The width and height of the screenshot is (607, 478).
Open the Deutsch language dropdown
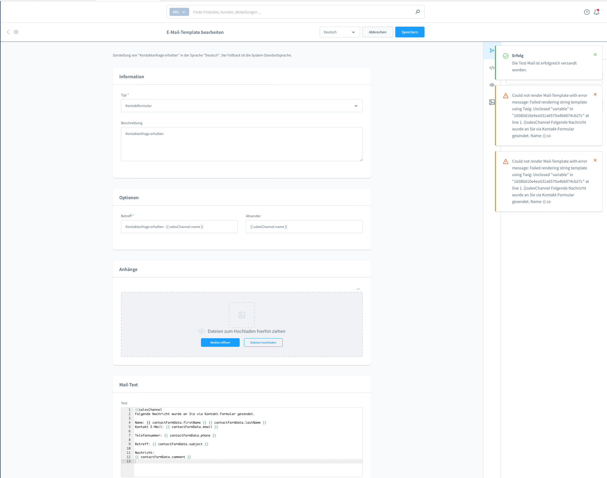340,32
